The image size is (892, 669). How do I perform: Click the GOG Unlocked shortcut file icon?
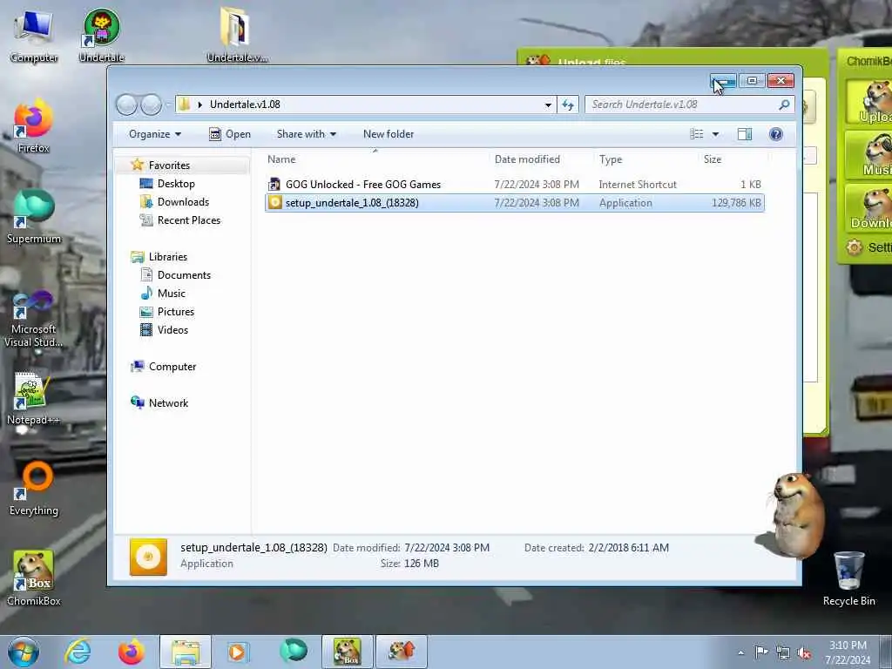click(x=274, y=185)
